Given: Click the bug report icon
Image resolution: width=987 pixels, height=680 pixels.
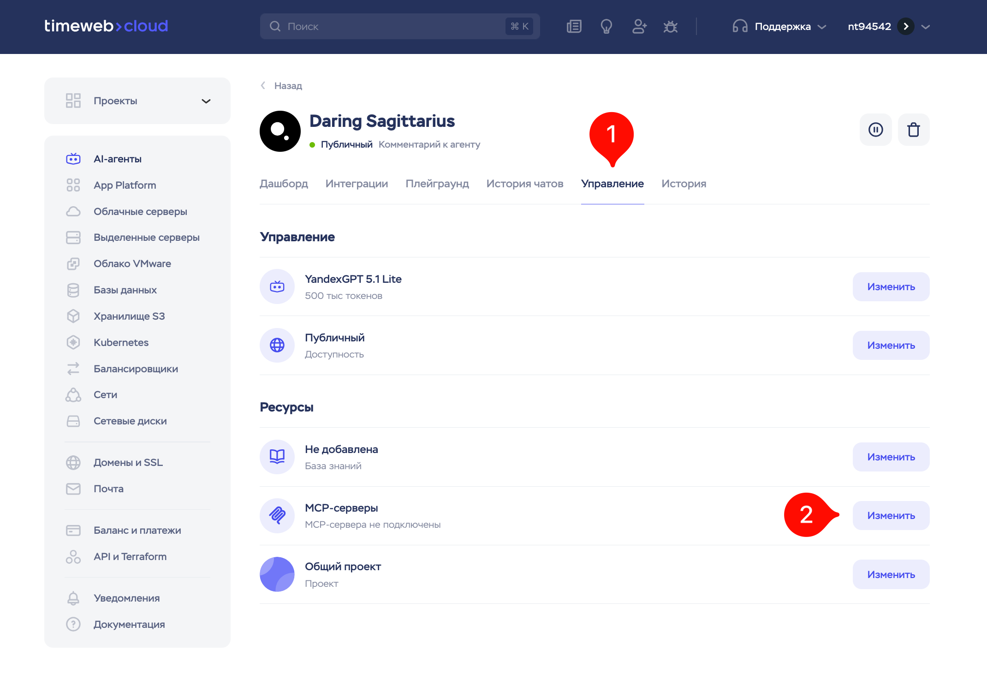Looking at the screenshot, I should [670, 26].
